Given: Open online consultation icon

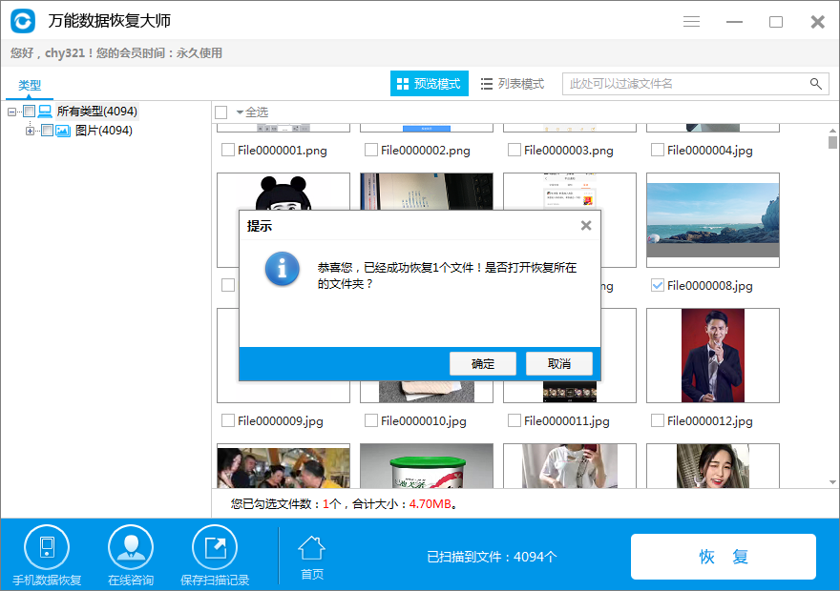Looking at the screenshot, I should tap(131, 547).
